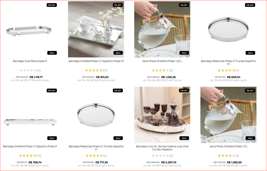The image size is (267, 171).
Task: Click the 5% OFF badge on Bandeja Oval Recortada P
Action: point(52,5)
